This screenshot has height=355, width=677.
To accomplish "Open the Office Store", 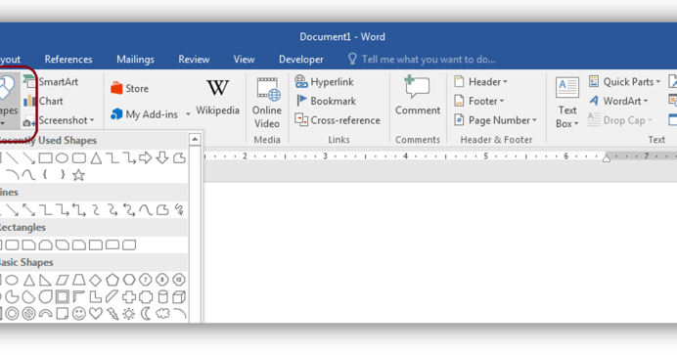I will click(x=129, y=88).
